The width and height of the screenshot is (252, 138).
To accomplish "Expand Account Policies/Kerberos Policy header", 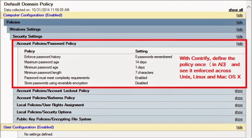I will pyautogui.click(x=129, y=98).
